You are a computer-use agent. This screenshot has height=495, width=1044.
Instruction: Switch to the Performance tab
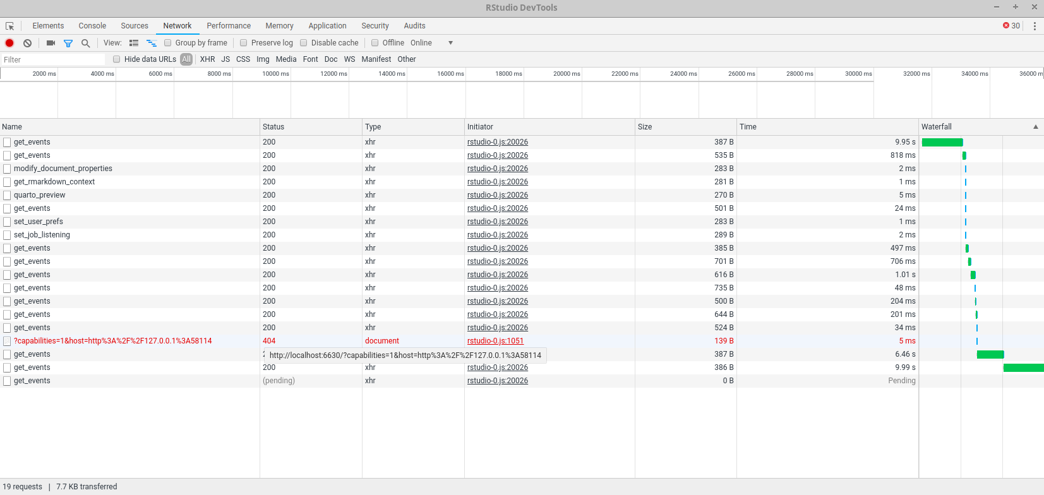point(229,26)
